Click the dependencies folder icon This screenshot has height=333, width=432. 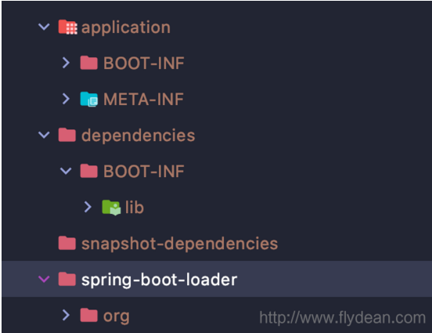point(67,135)
